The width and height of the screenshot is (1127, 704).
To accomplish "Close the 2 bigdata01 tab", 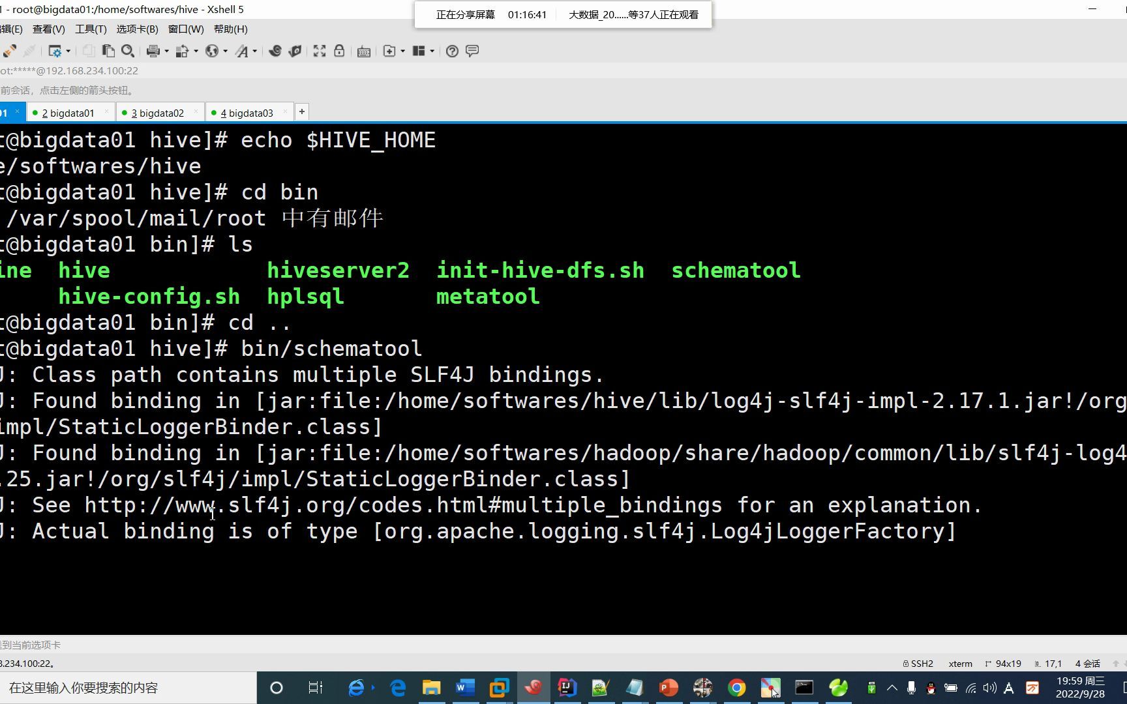I will pyautogui.click(x=106, y=112).
